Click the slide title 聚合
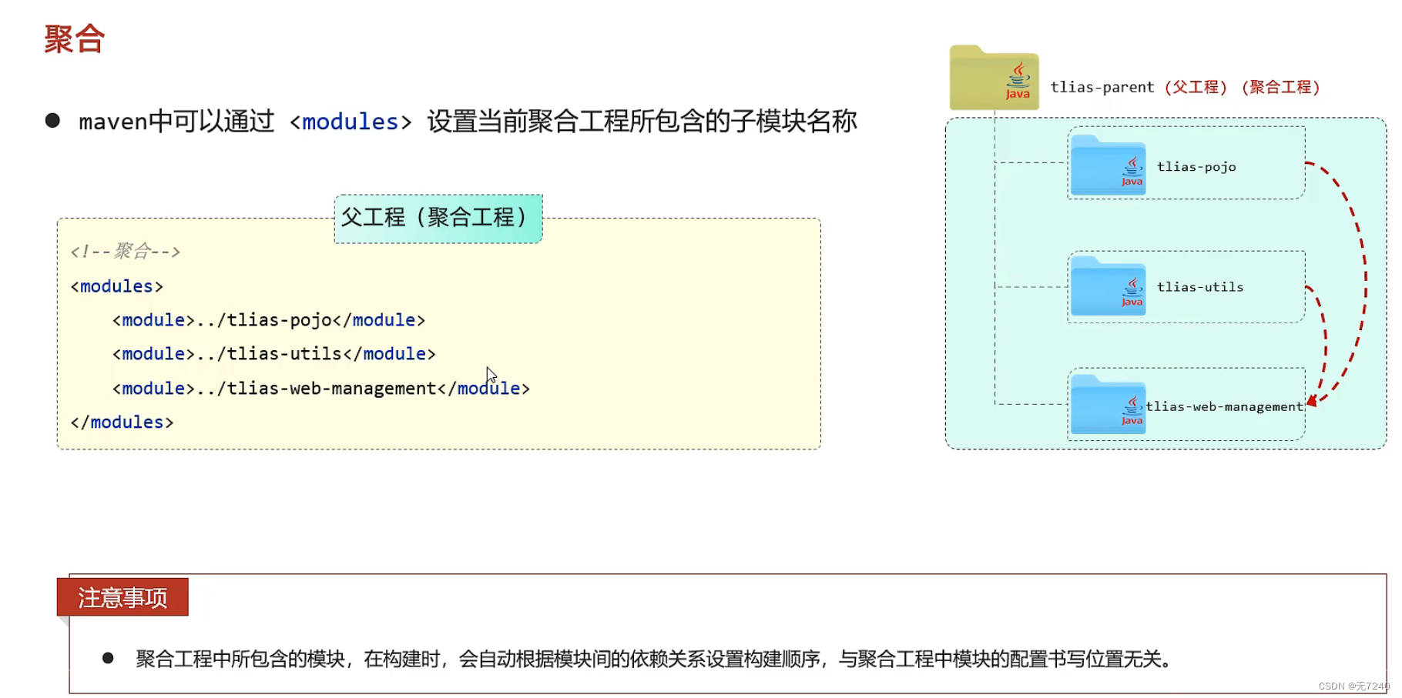The image size is (1402, 698). (74, 38)
